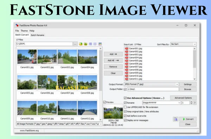
Task: Select the Canon004.jpg thumbnail
Action: 87,57
